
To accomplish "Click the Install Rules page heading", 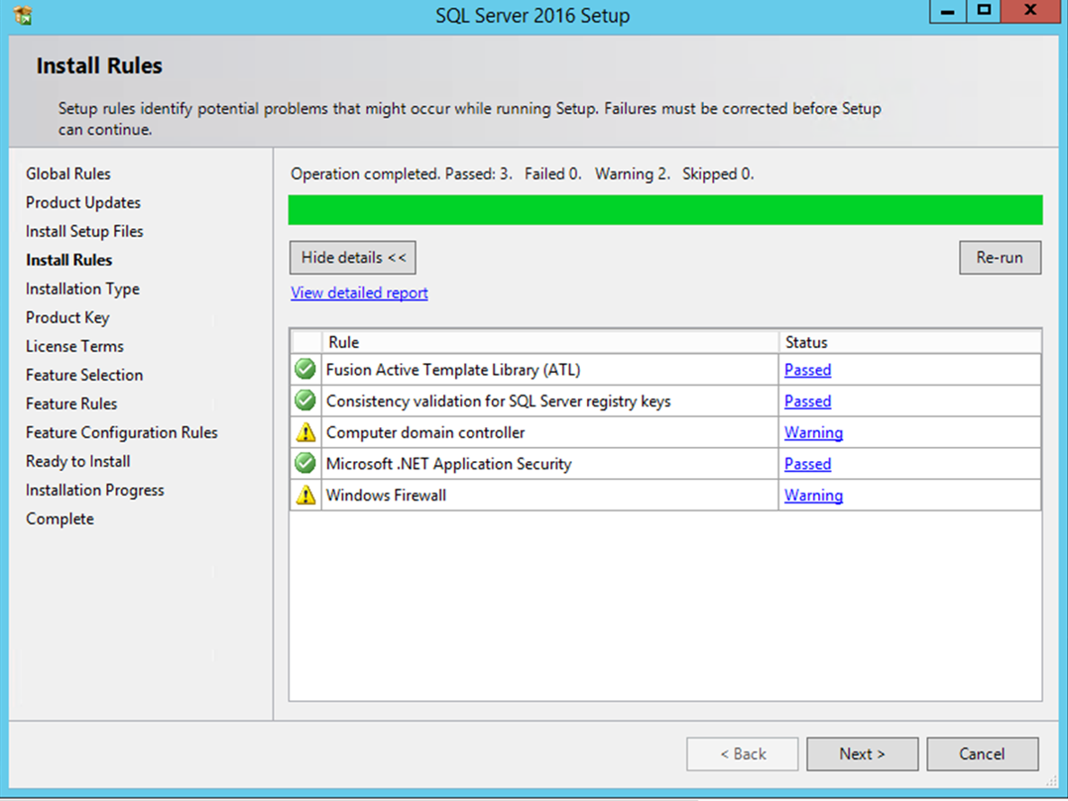I will click(x=100, y=66).
